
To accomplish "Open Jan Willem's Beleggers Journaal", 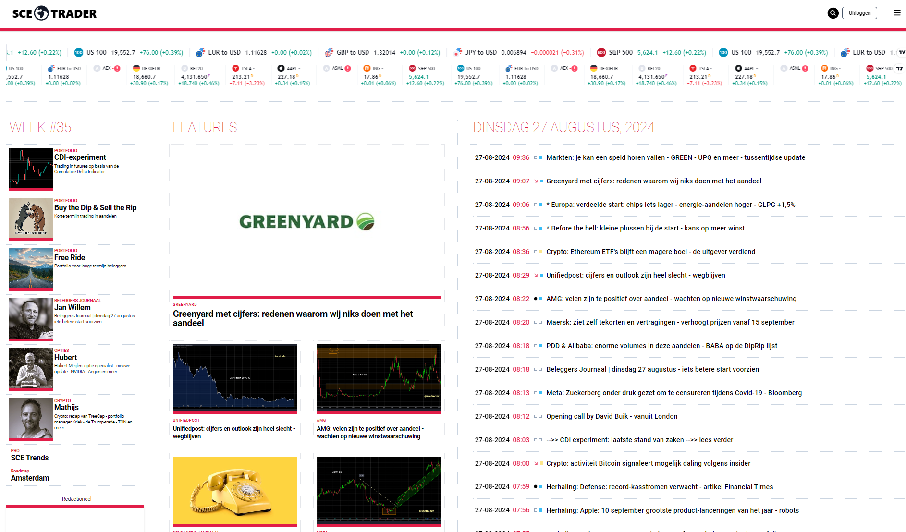I will tap(72, 307).
